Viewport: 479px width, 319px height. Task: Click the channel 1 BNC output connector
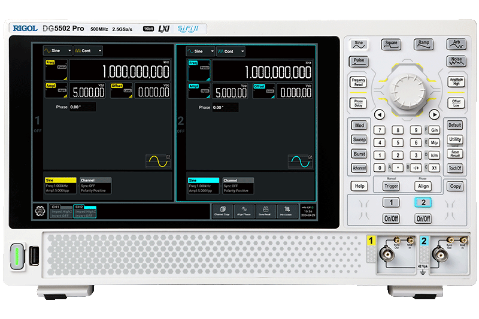pyautogui.click(x=387, y=254)
